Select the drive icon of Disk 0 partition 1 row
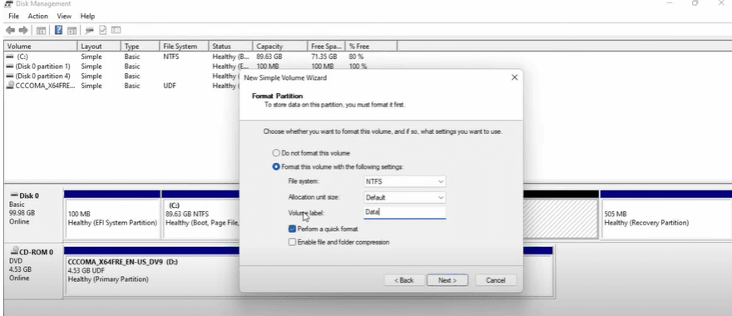The width and height of the screenshot is (732, 316). (x=10, y=67)
